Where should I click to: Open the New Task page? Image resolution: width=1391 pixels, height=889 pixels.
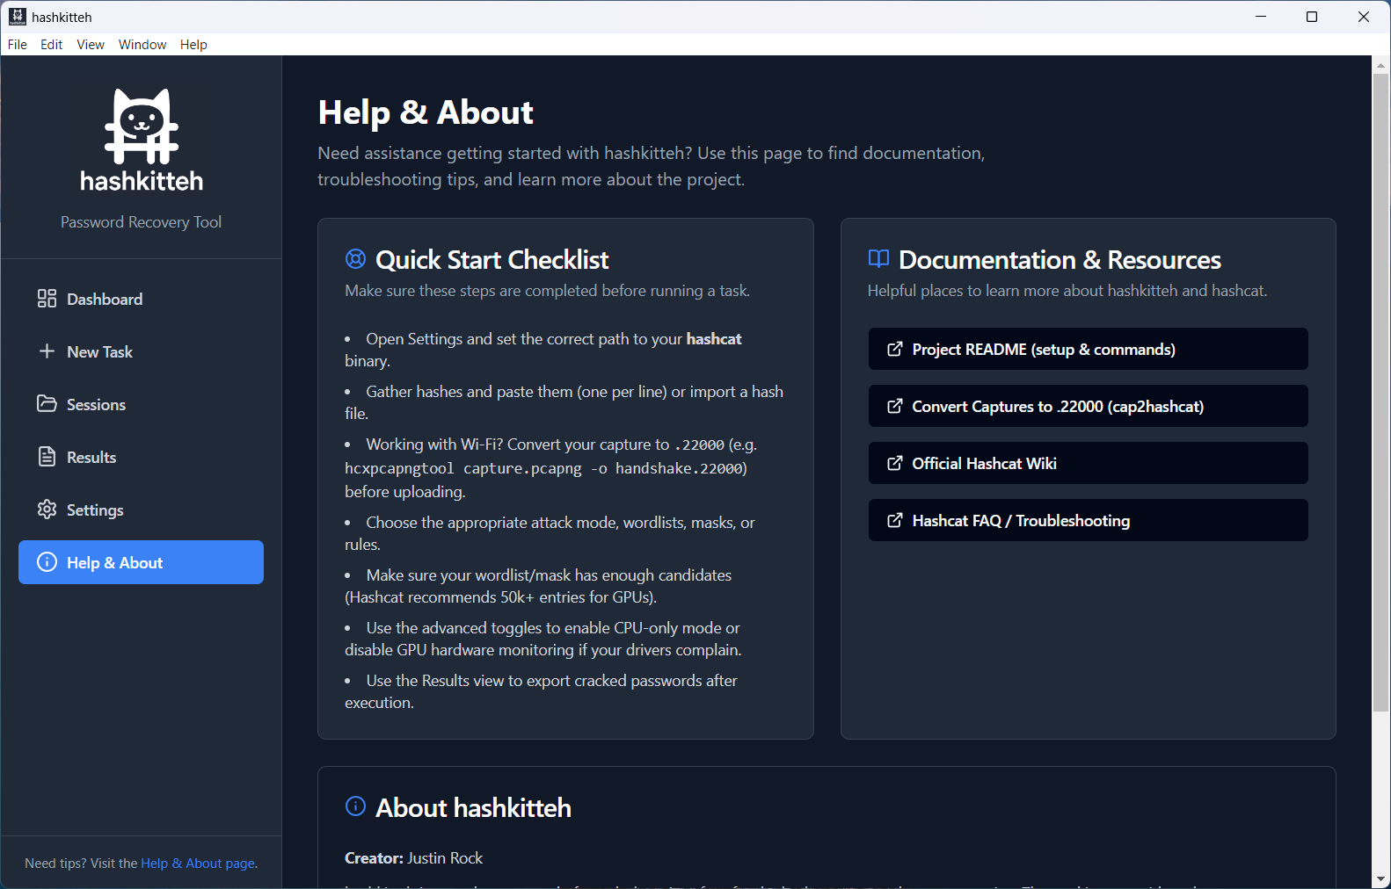pos(141,351)
